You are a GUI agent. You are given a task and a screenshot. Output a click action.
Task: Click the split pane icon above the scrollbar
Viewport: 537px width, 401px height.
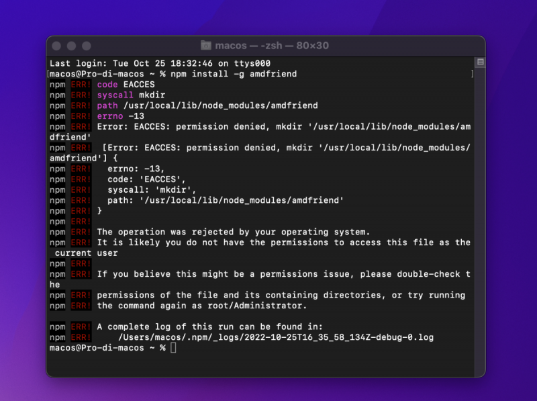click(480, 62)
